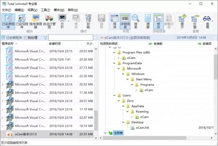Show the 摘要 summary view
This screenshot has width=218, height=146.
[148, 21]
